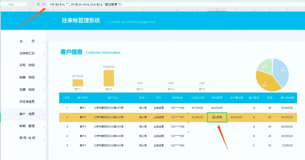This screenshot has width=305, height=160.
Task: Go to 采购明细 in sidebar
Action: tap(27, 65)
